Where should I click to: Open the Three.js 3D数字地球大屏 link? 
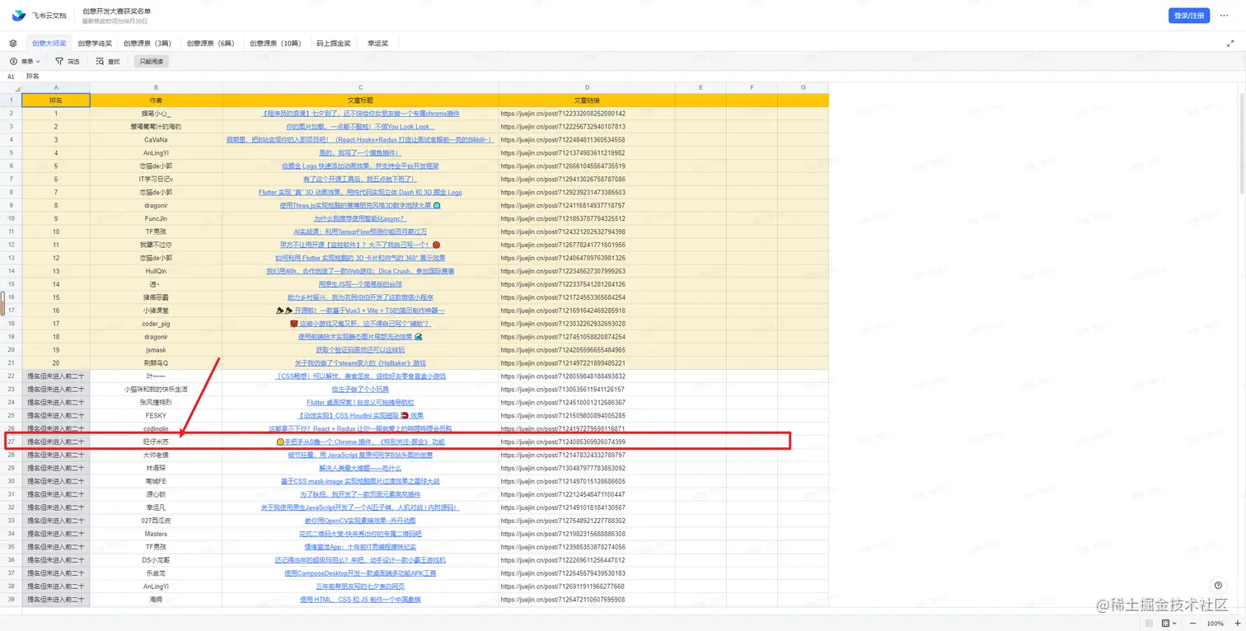pos(360,205)
